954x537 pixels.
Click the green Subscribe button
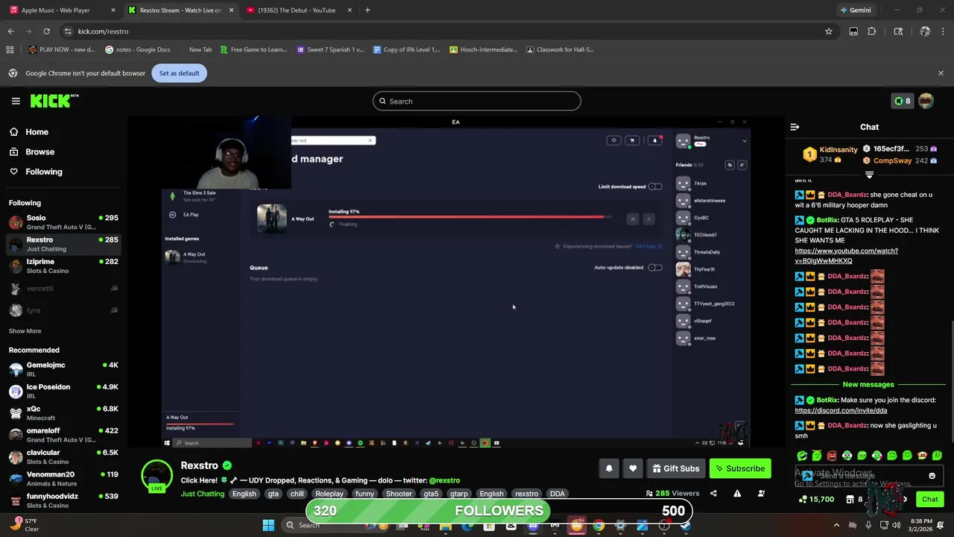(x=740, y=468)
